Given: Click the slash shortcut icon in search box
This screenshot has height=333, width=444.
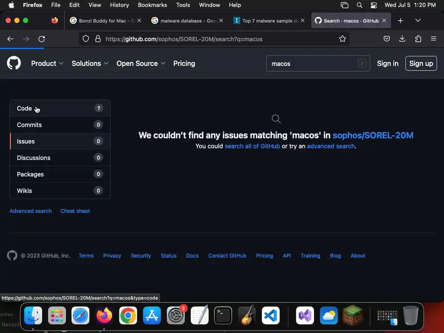Looking at the screenshot, I should point(362,63).
